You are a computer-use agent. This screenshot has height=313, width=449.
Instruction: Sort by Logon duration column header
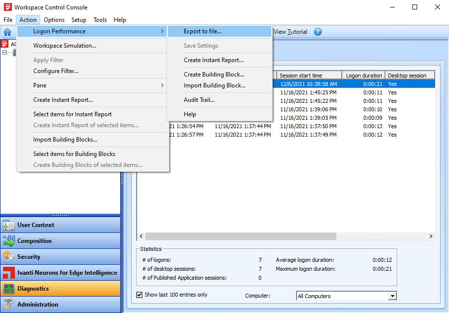click(x=364, y=76)
